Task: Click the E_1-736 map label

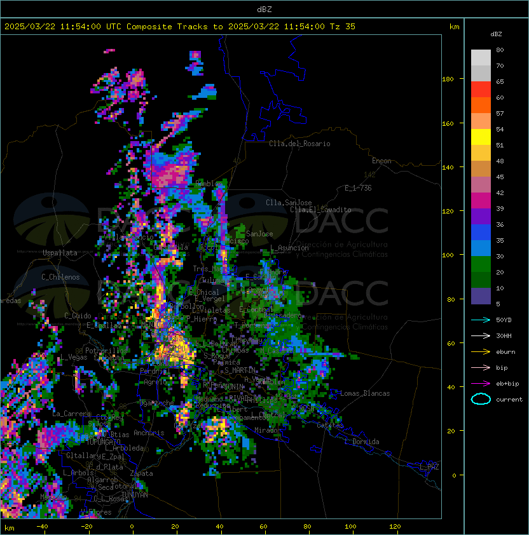Action: pyautogui.click(x=358, y=188)
